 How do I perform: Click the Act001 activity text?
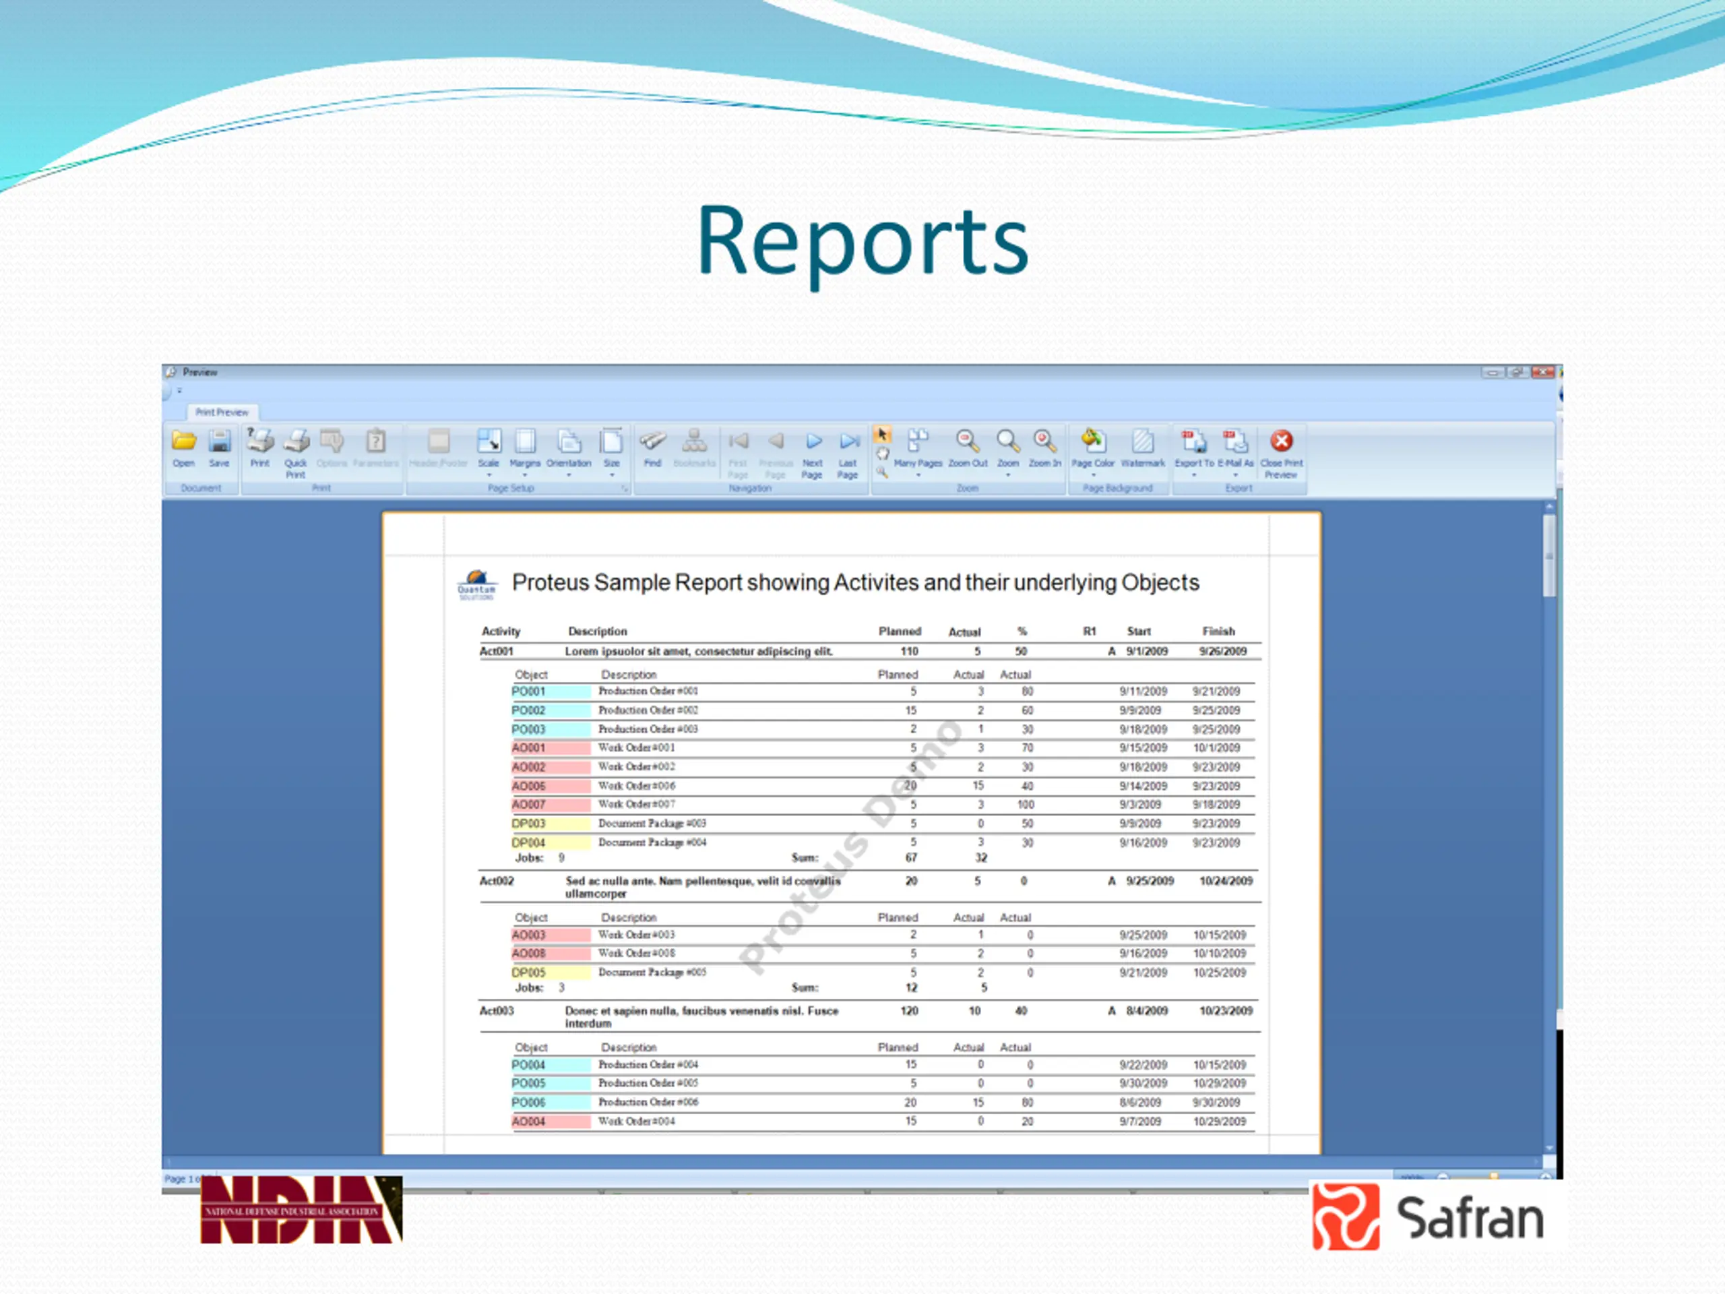click(x=496, y=651)
